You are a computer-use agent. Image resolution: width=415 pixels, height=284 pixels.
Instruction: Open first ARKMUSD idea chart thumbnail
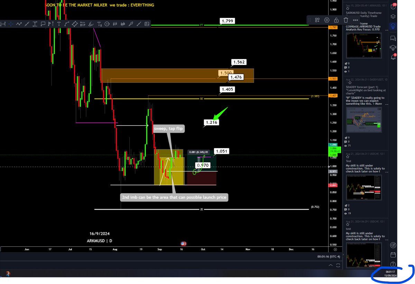coord(365,46)
